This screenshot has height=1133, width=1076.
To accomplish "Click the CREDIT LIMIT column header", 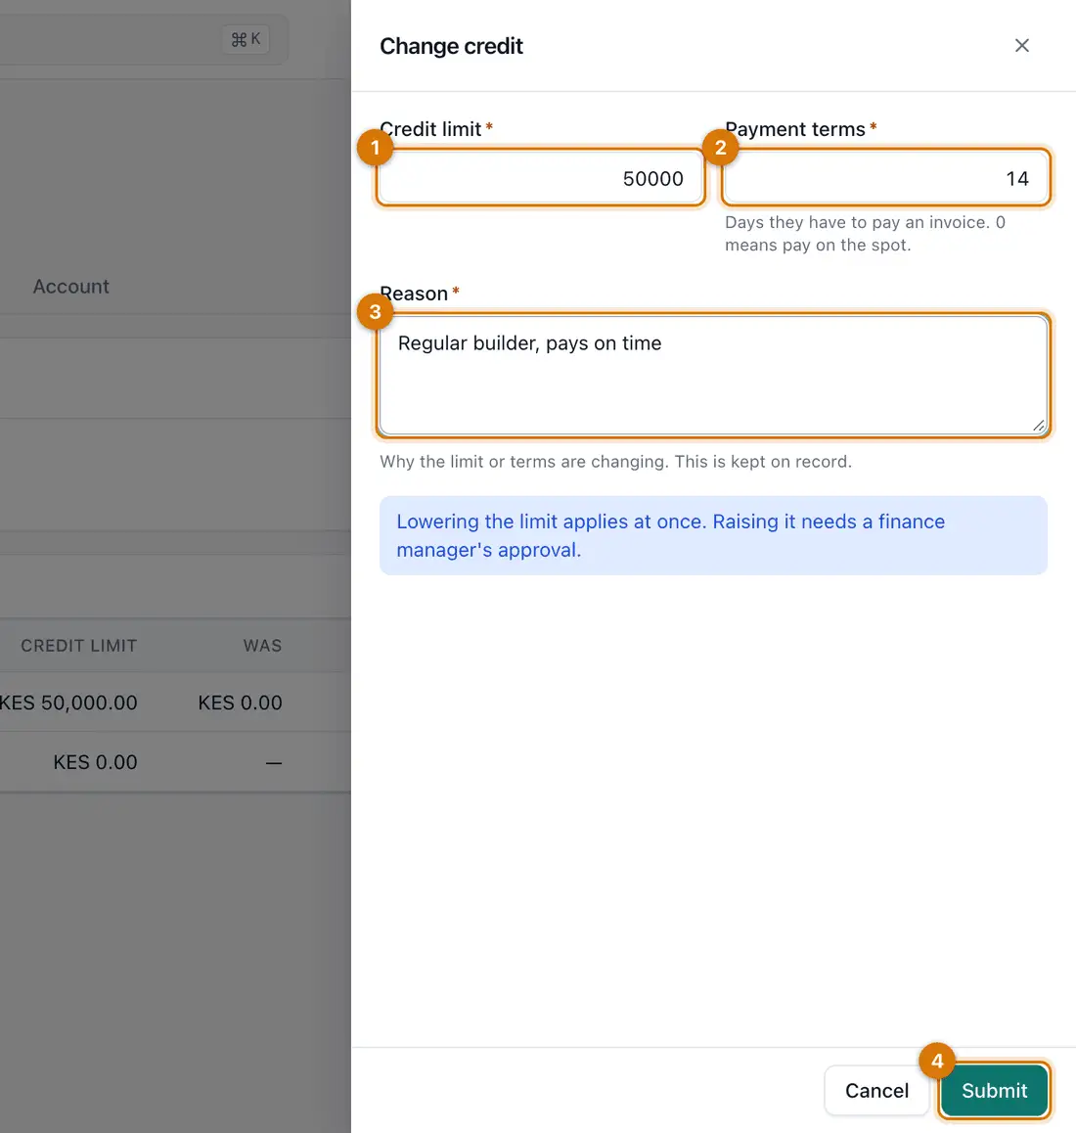I will (79, 645).
